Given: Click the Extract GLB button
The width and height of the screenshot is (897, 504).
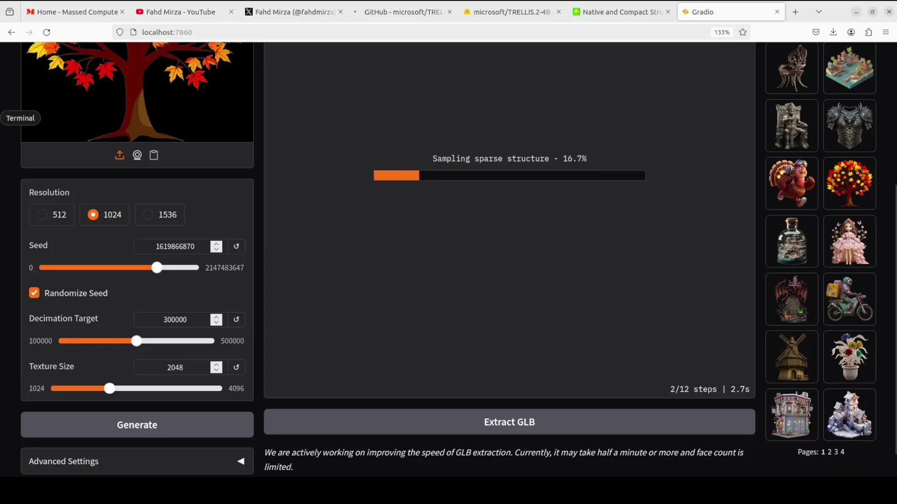Looking at the screenshot, I should [509, 422].
